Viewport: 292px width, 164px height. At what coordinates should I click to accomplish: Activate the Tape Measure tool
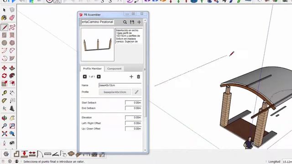(x=4, y=93)
